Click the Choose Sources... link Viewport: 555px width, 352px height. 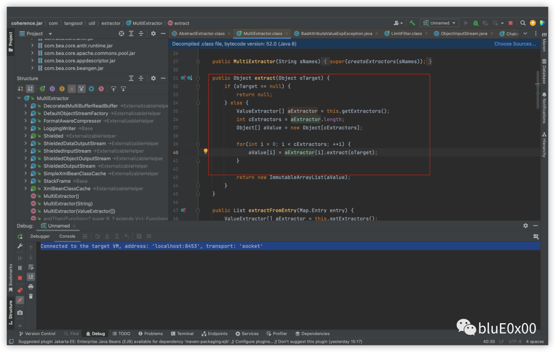[515, 44]
